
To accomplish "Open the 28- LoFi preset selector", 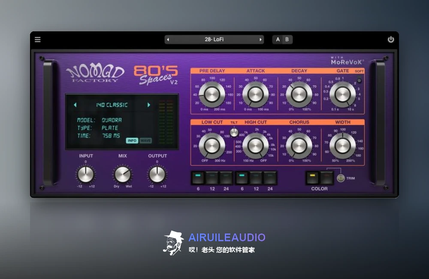I will (214, 39).
